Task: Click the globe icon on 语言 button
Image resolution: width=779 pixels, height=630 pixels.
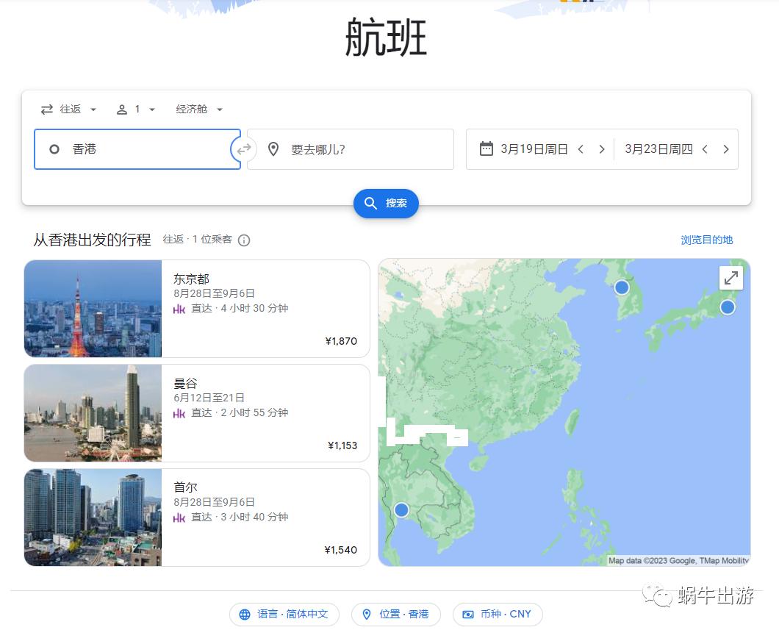Action: 245,615
